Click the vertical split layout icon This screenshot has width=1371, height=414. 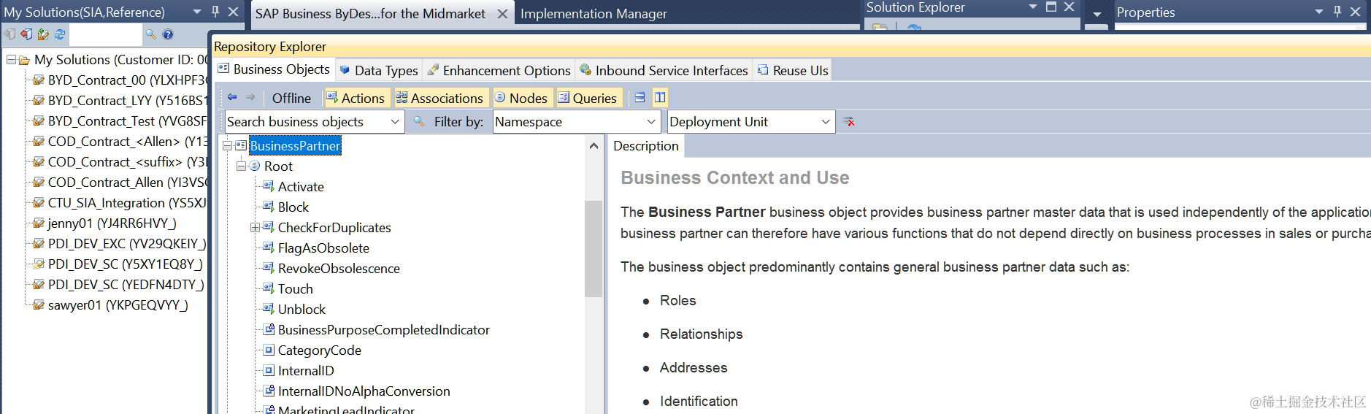(660, 97)
